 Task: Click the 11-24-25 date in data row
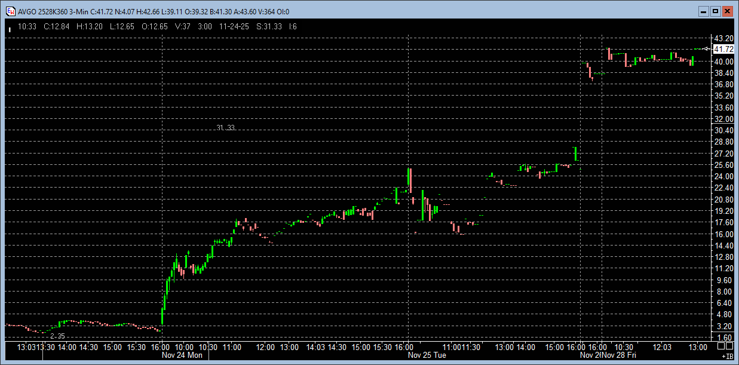pos(234,27)
